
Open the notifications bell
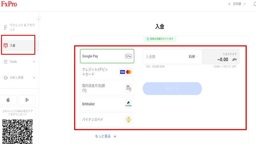(x=255, y=4)
